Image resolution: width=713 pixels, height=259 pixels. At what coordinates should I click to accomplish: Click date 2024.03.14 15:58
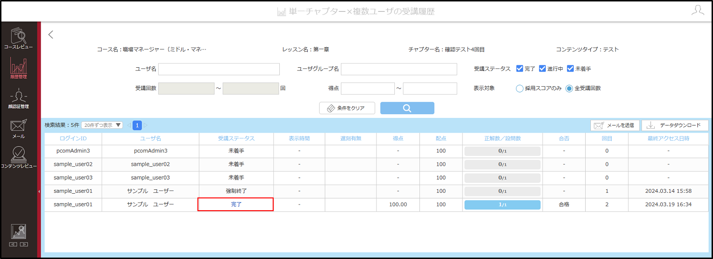tap(668, 191)
